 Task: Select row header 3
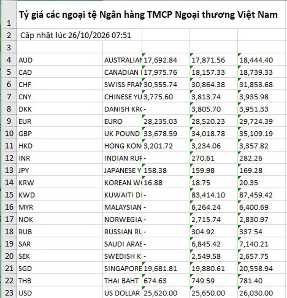pyautogui.click(x=9, y=47)
